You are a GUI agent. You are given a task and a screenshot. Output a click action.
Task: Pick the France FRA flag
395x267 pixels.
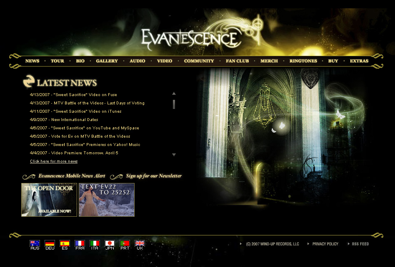(80, 243)
